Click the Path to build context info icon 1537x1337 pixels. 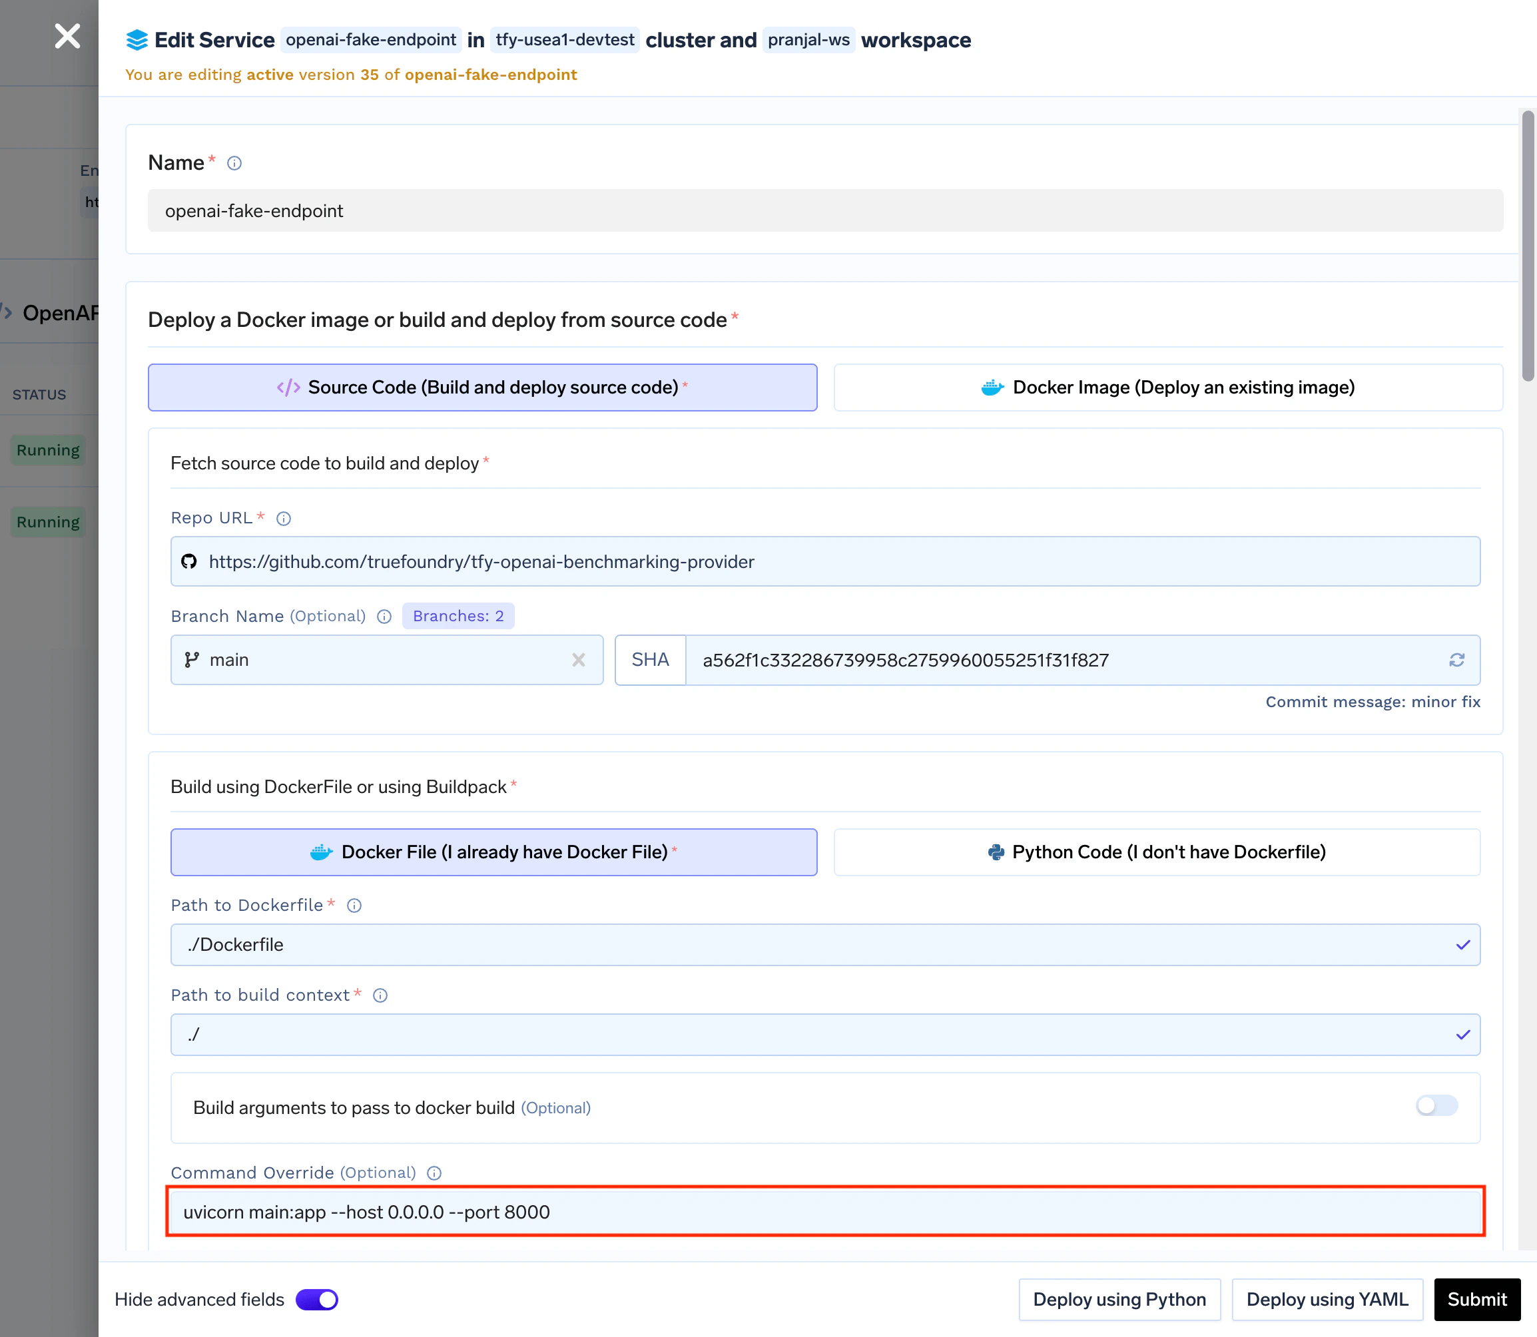(380, 995)
